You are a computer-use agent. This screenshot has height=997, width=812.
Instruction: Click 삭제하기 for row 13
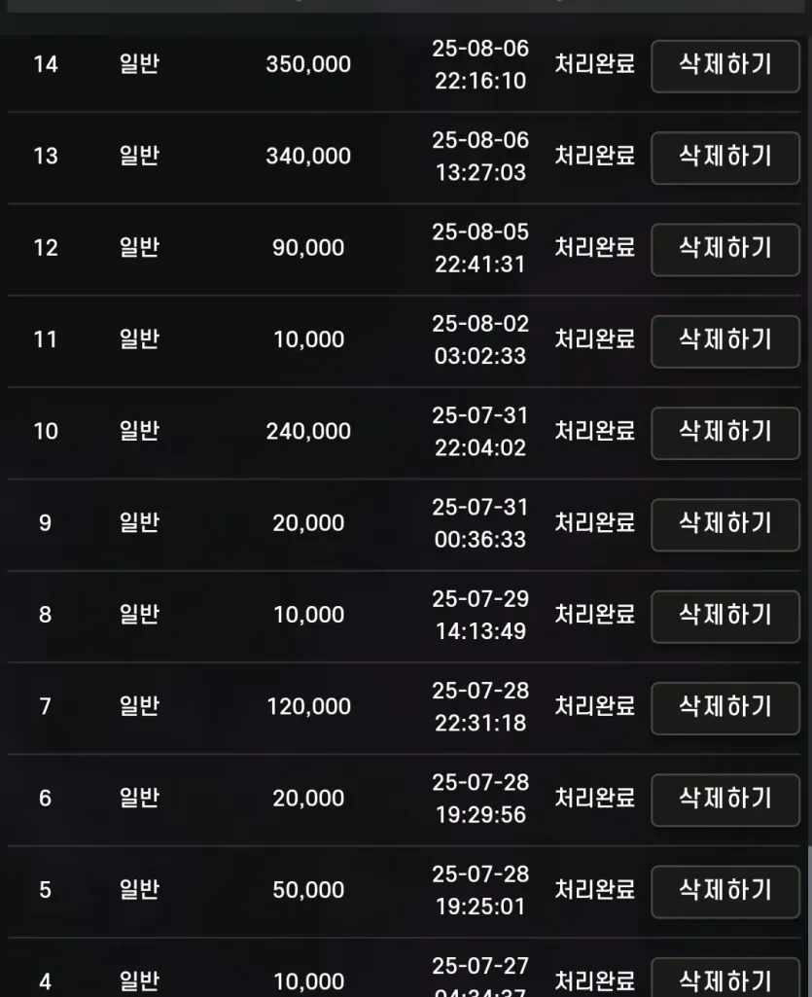click(724, 158)
